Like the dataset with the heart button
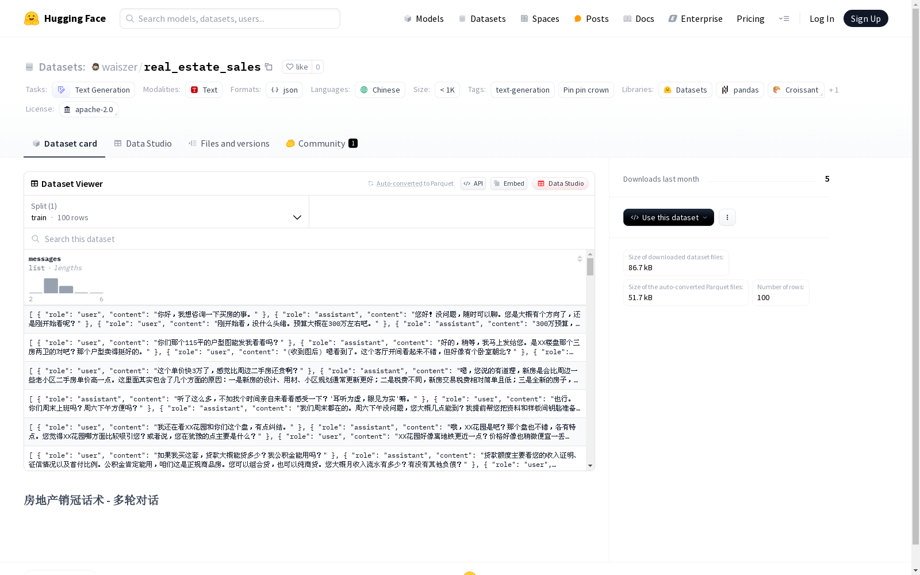Screen dimensions: 920x575 tap(297, 67)
